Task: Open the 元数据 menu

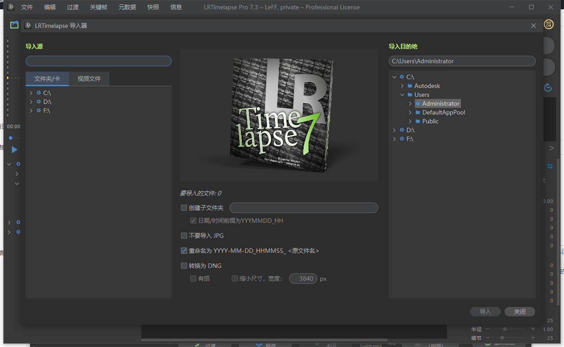Action: (127, 7)
